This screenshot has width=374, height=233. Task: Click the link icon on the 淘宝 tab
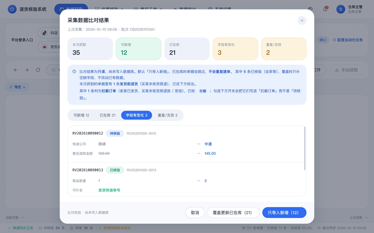11,87
